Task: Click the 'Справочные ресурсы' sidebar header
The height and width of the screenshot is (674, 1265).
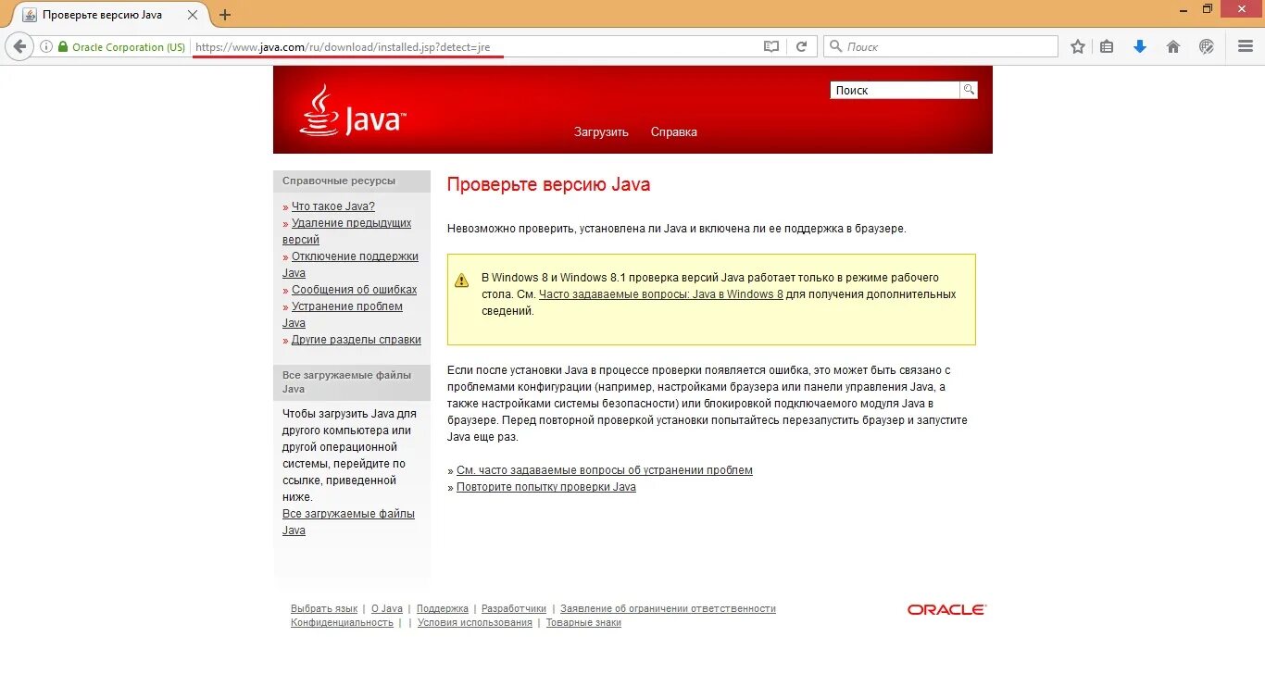Action: click(x=352, y=181)
